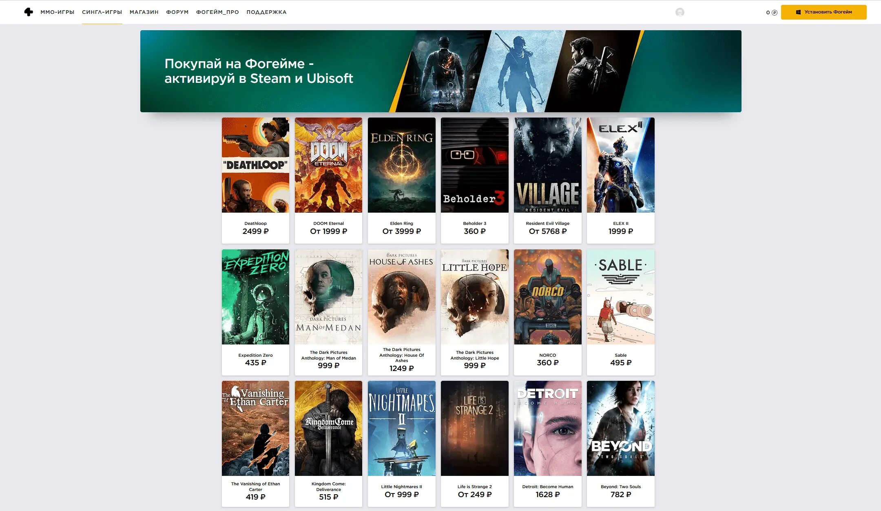Open the ММО-ИГРЫ menu
881x511 pixels.
(57, 12)
